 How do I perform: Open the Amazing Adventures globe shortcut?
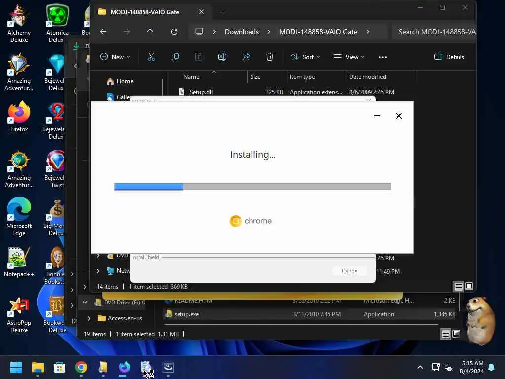coord(19,169)
